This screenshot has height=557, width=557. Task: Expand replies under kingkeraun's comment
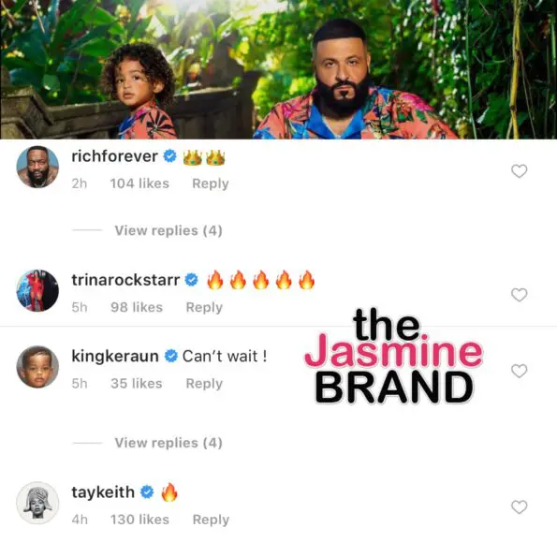pyautogui.click(x=169, y=443)
